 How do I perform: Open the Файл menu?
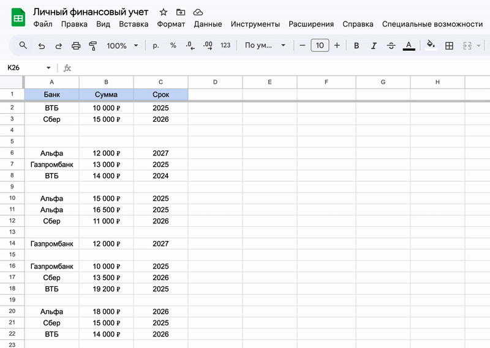[x=43, y=24]
